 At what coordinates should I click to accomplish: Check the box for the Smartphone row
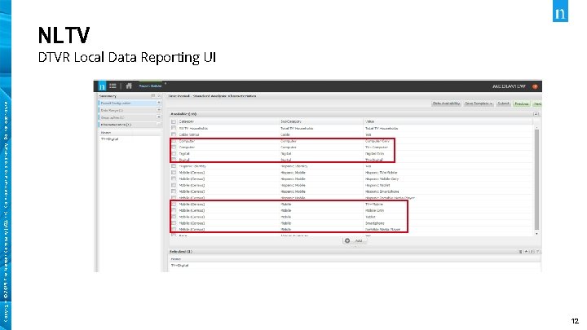point(174,223)
